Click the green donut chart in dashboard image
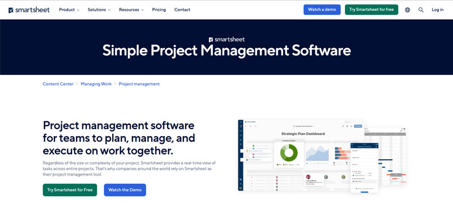 (x=289, y=152)
